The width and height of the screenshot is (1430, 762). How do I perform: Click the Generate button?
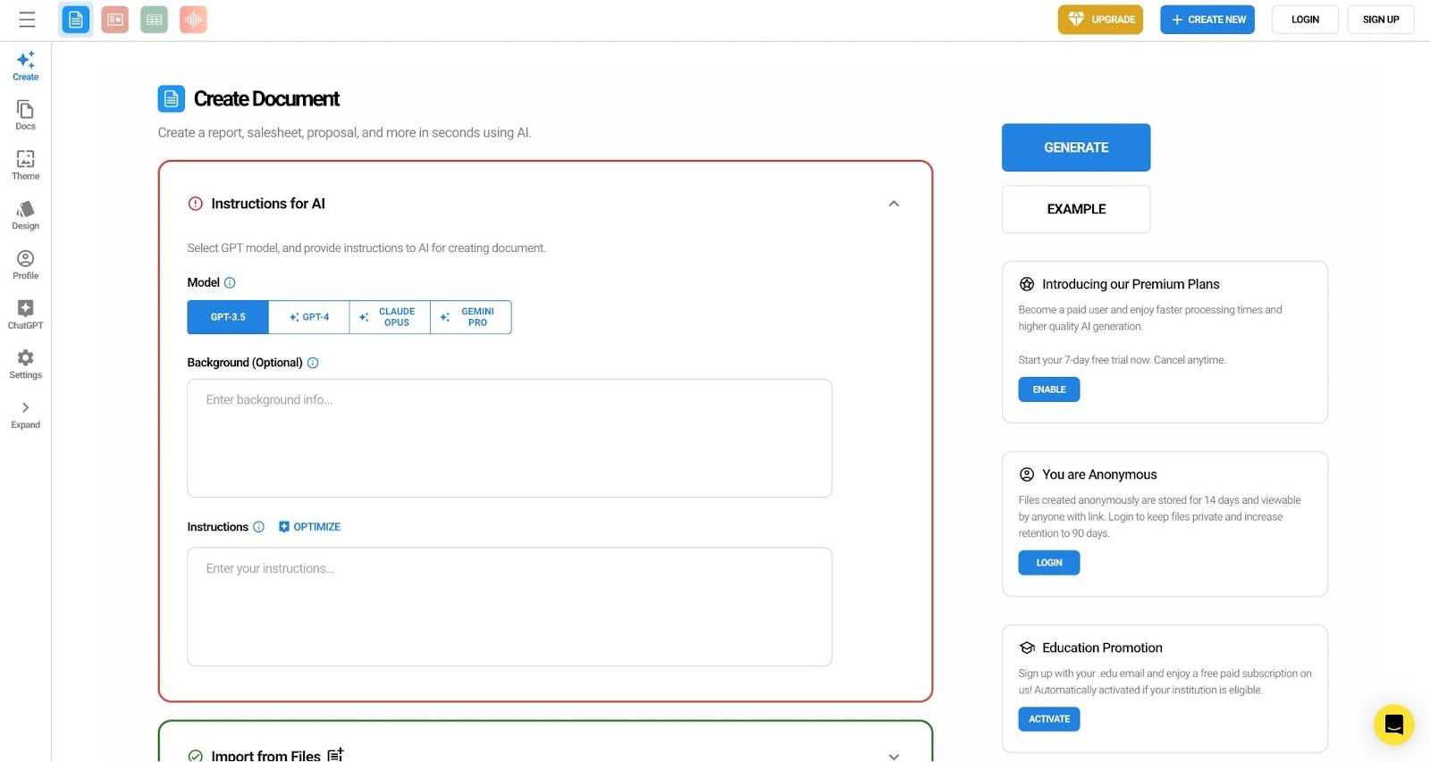pos(1076,147)
